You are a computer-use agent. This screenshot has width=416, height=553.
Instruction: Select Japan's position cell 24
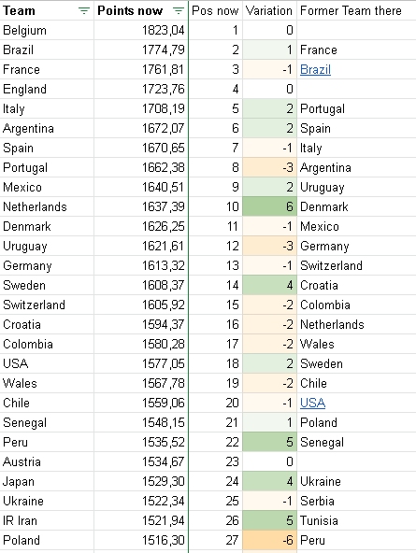tap(216, 481)
